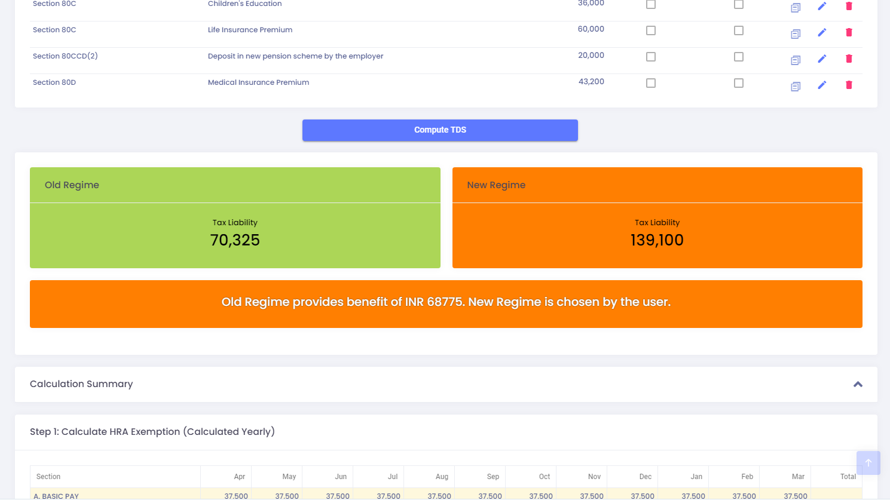Copy the Section 80CCD(2) pension deposit entry
Screen dimensions: 890x500
coord(796,60)
